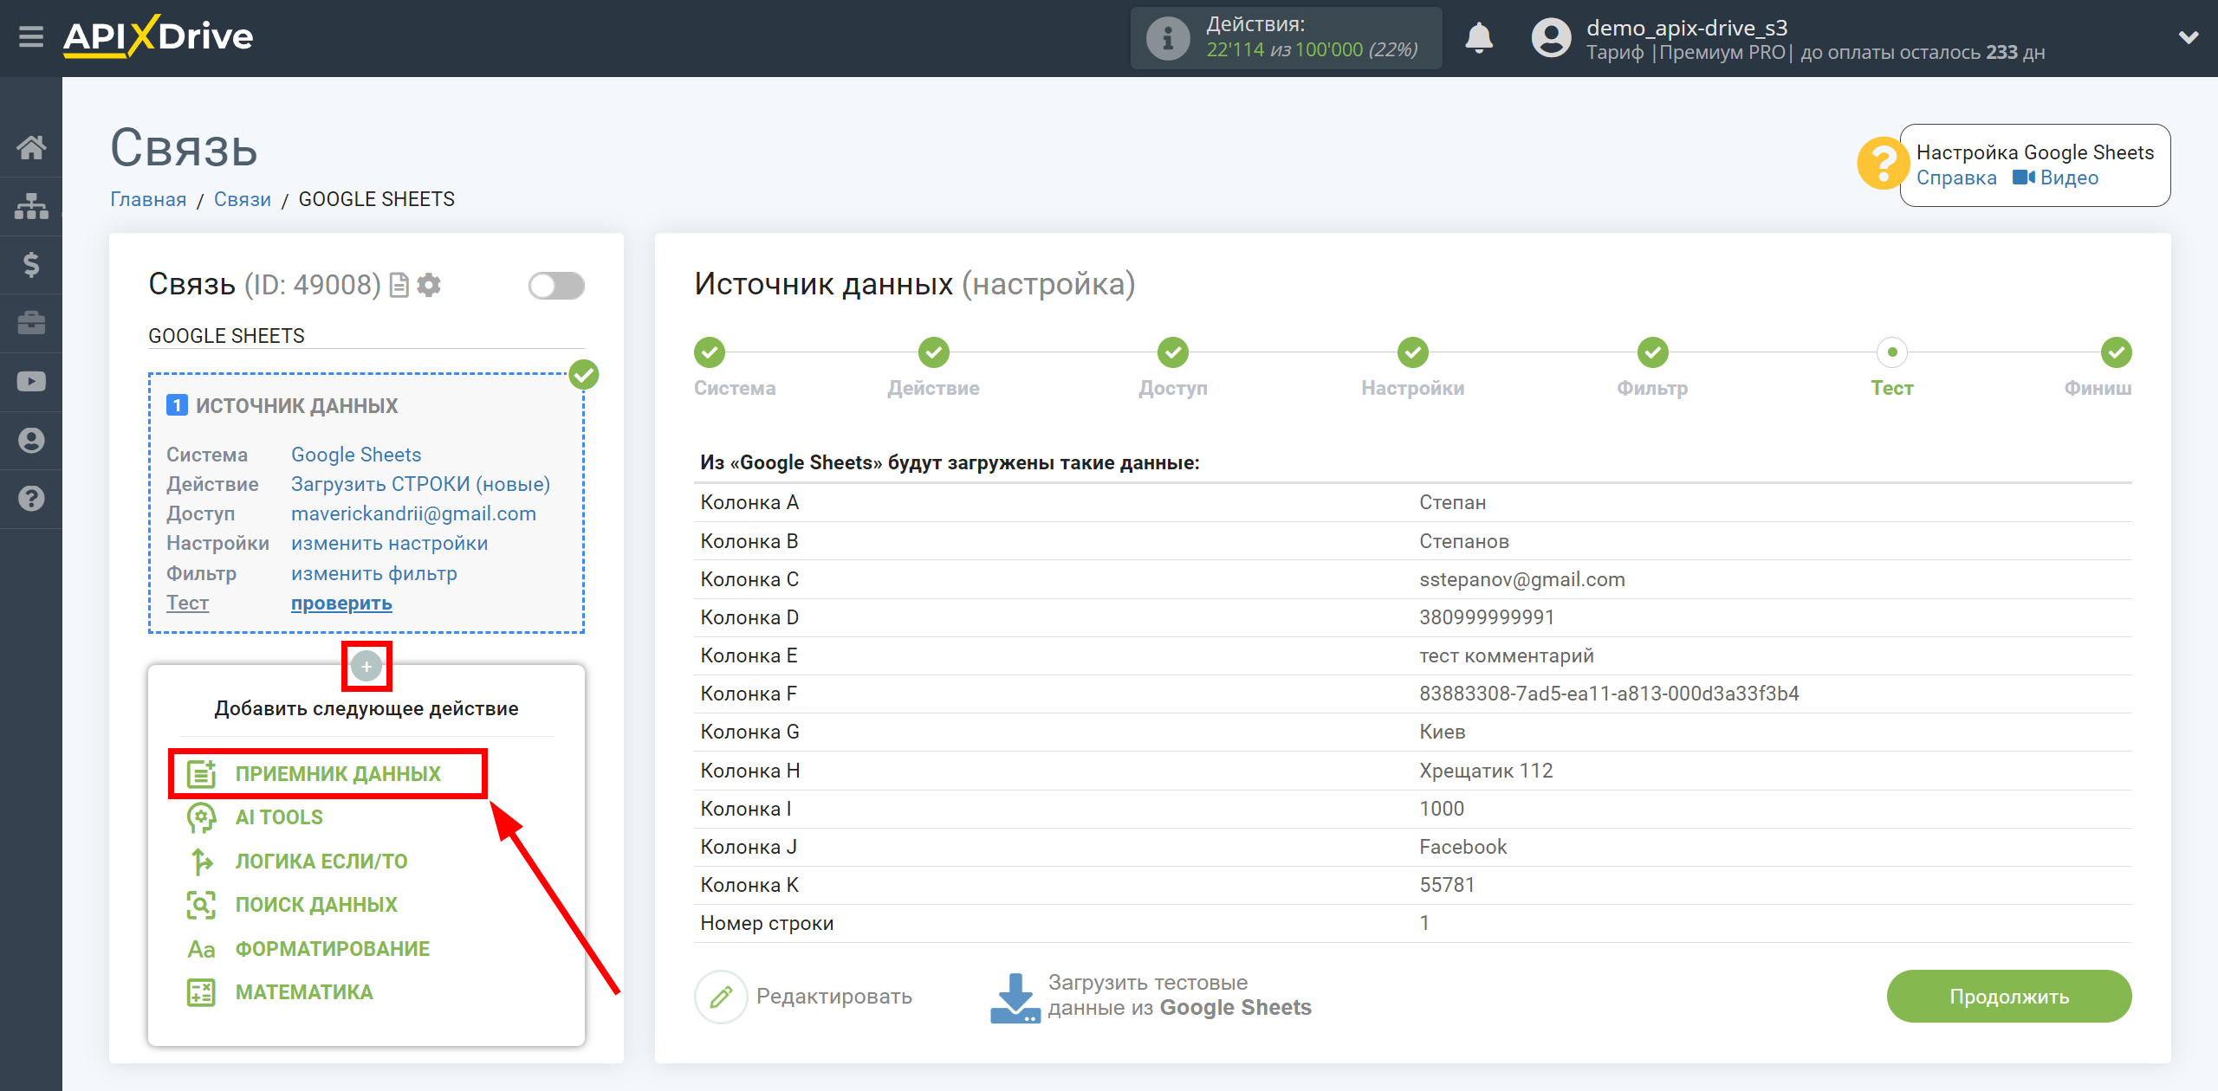Open help question icon in sidebar
The image size is (2218, 1091).
coord(31,499)
